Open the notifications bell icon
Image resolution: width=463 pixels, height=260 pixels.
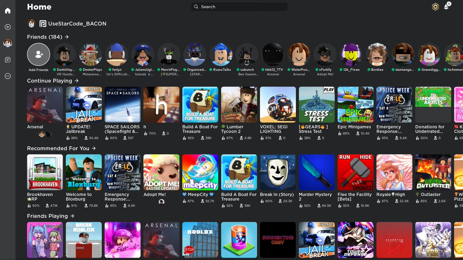coord(446,7)
